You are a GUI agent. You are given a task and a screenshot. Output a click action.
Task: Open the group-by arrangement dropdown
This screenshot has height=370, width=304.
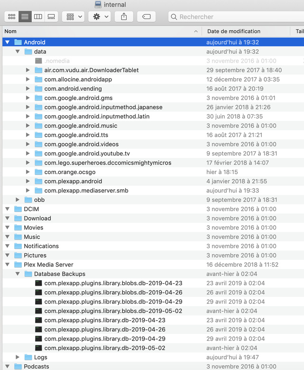tap(74, 17)
